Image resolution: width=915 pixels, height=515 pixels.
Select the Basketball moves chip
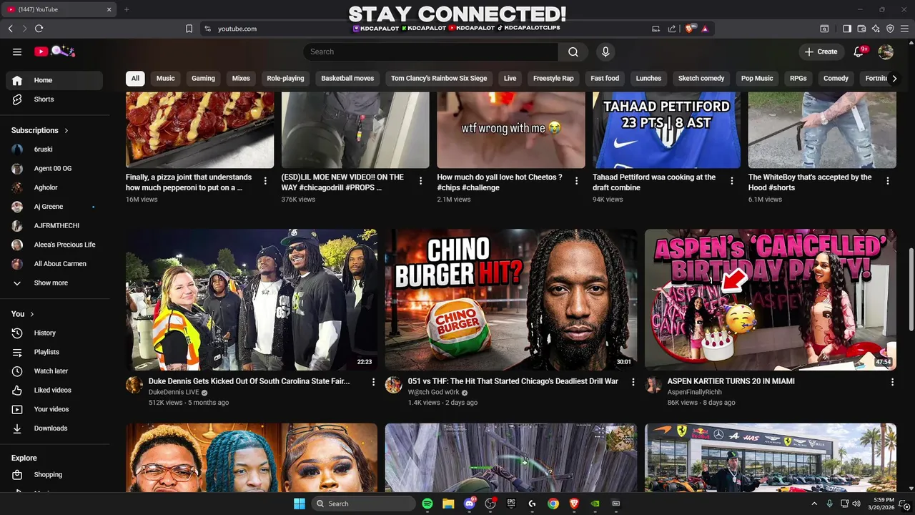pyautogui.click(x=347, y=78)
